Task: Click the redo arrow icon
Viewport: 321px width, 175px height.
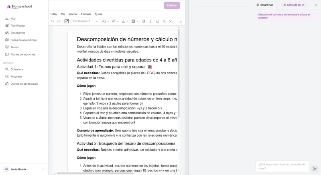Action: click(x=59, y=21)
